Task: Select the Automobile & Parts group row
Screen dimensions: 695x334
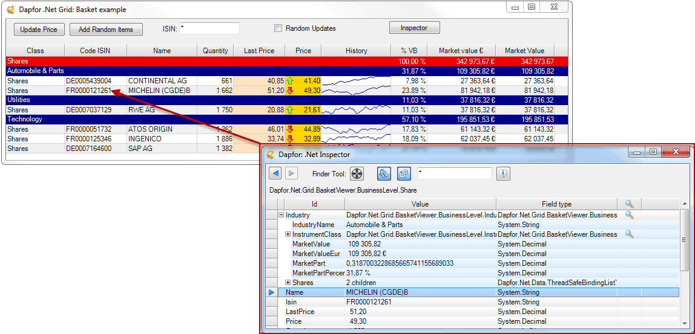Action: tap(287, 71)
